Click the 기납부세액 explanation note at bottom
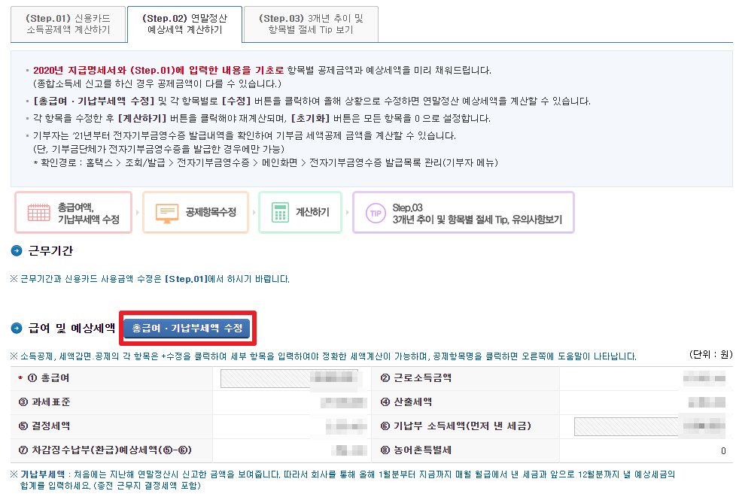 click(x=342, y=480)
